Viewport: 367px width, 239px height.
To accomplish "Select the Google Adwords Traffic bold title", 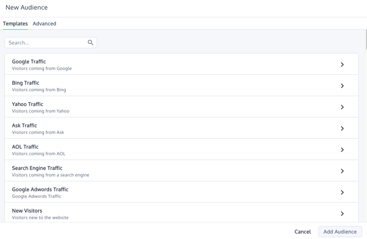I will tap(40, 189).
